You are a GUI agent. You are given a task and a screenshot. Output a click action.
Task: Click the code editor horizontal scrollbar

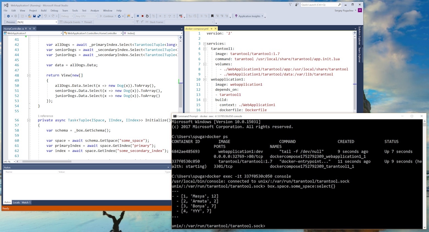pos(47,161)
